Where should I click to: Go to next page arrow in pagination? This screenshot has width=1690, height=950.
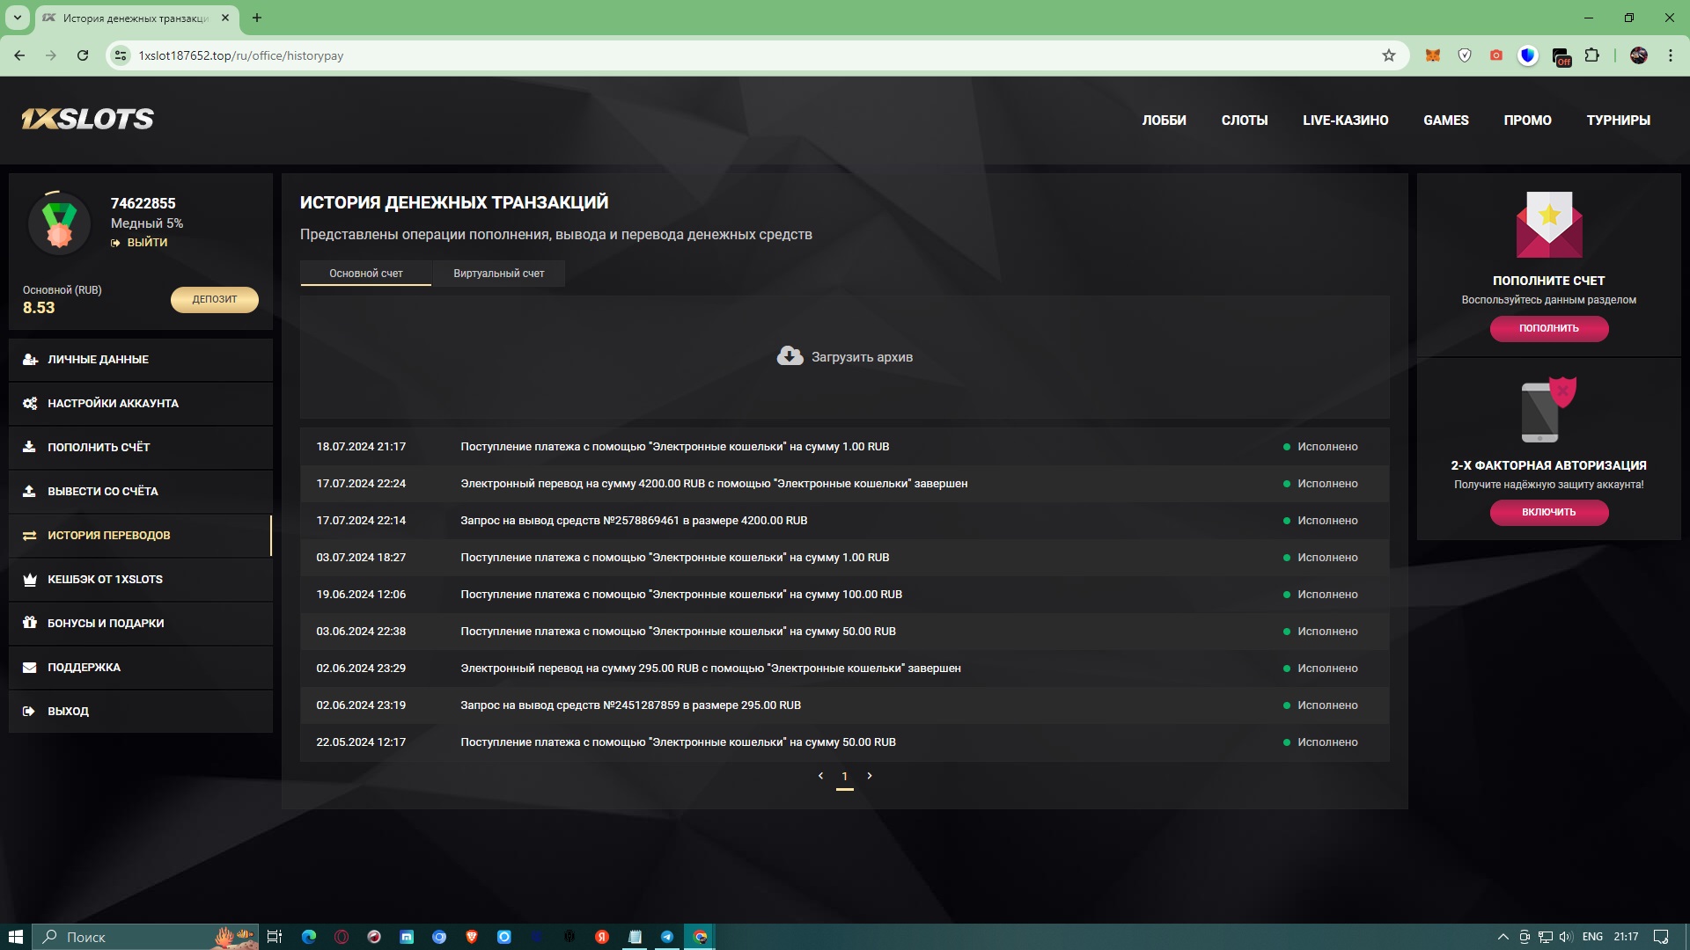tap(870, 776)
